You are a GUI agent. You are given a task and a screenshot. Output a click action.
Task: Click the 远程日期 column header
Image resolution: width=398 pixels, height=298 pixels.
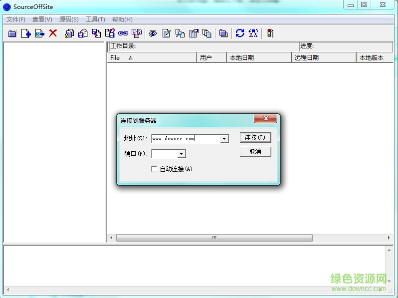pyautogui.click(x=324, y=58)
